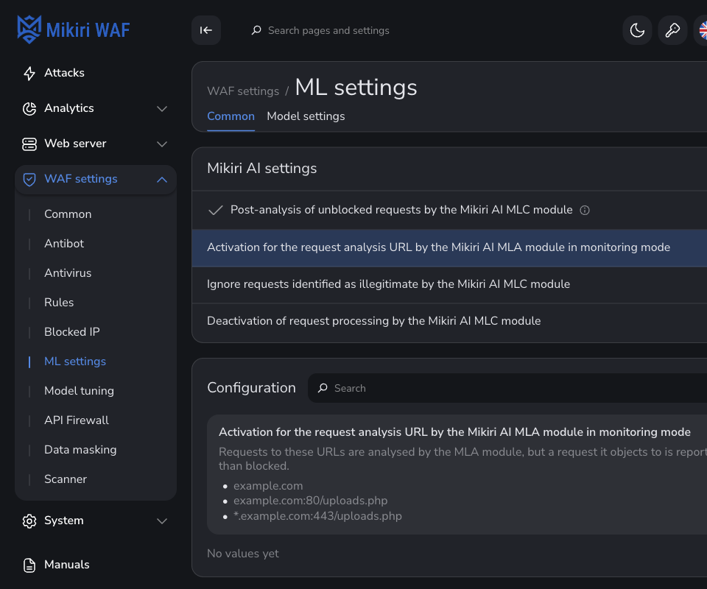Click the Configuration heading
Screen dimensions: 707x589
coord(252,387)
